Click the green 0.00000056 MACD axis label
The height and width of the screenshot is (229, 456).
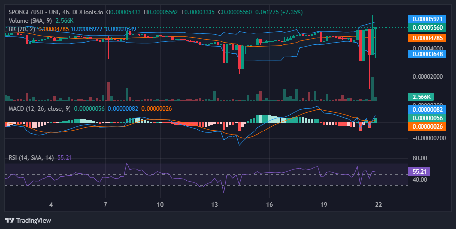click(427, 118)
